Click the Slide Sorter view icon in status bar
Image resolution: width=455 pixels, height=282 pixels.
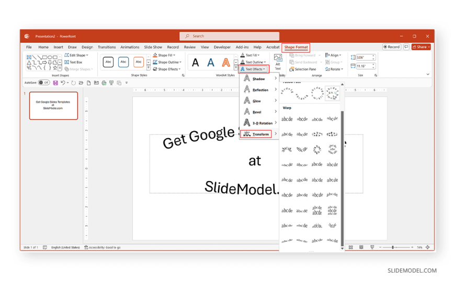350,247
